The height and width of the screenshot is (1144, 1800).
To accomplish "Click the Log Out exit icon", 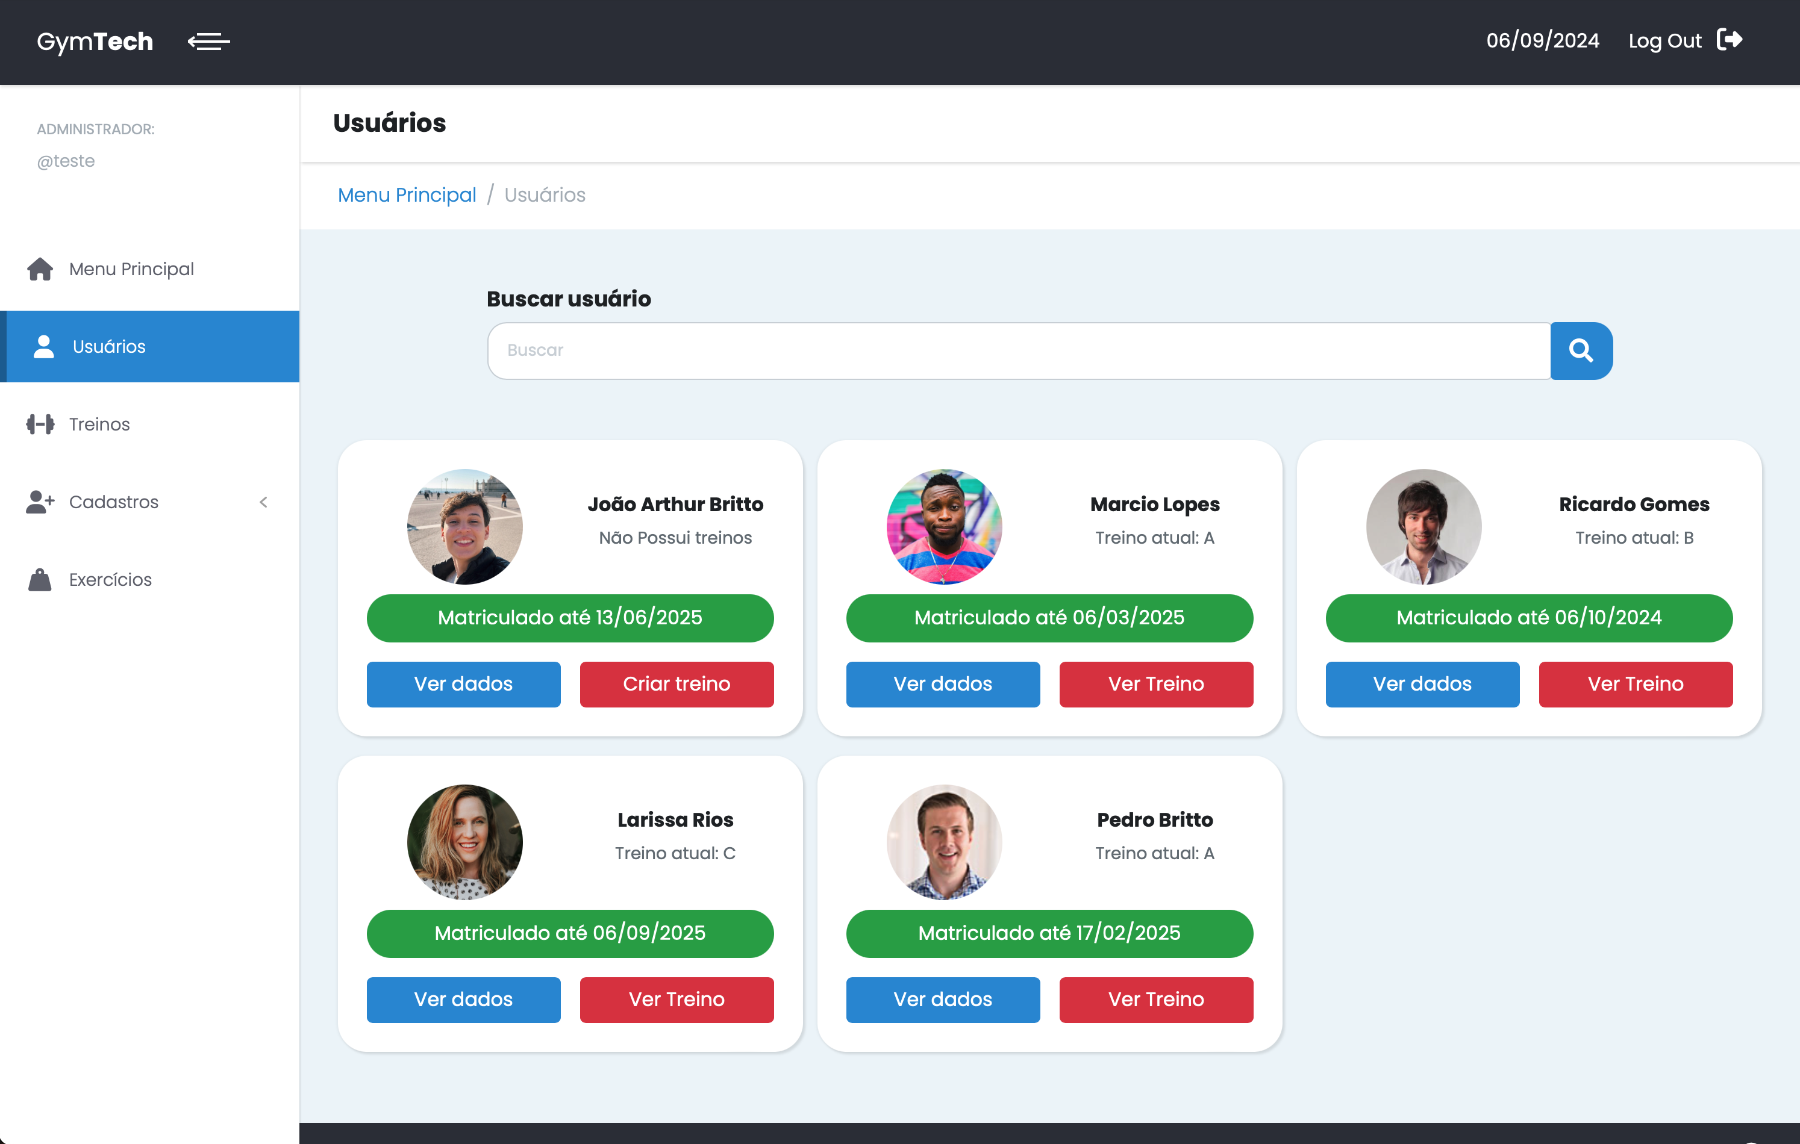I will (x=1729, y=40).
